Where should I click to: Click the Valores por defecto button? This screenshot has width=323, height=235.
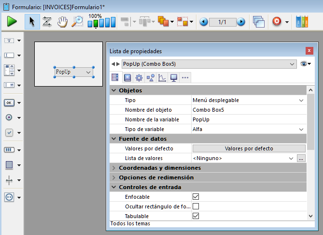pos(249,148)
